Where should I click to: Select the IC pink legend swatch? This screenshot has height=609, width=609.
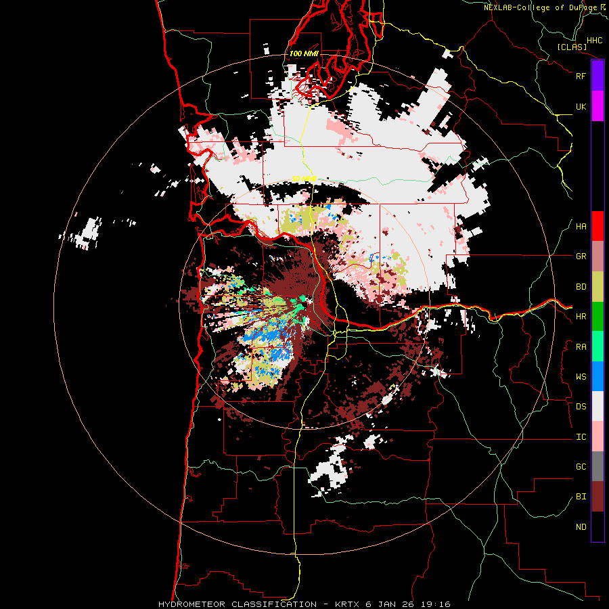597,436
